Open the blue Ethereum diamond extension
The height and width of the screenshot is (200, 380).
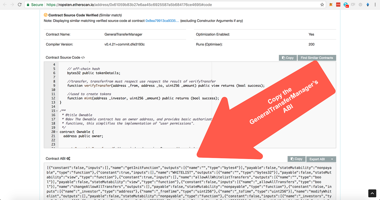[368, 5]
